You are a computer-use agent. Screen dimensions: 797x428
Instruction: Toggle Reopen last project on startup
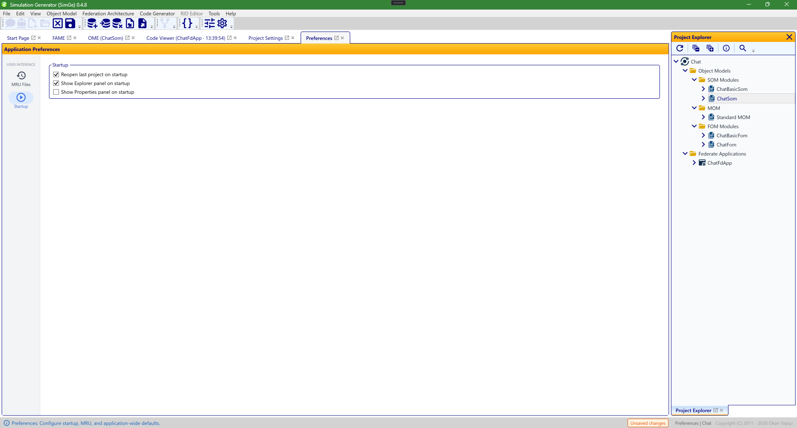[x=56, y=75]
